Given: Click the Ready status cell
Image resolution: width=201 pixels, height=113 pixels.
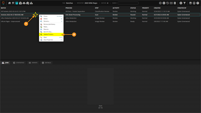Looking at the screenshot, I should click(x=132, y=21).
